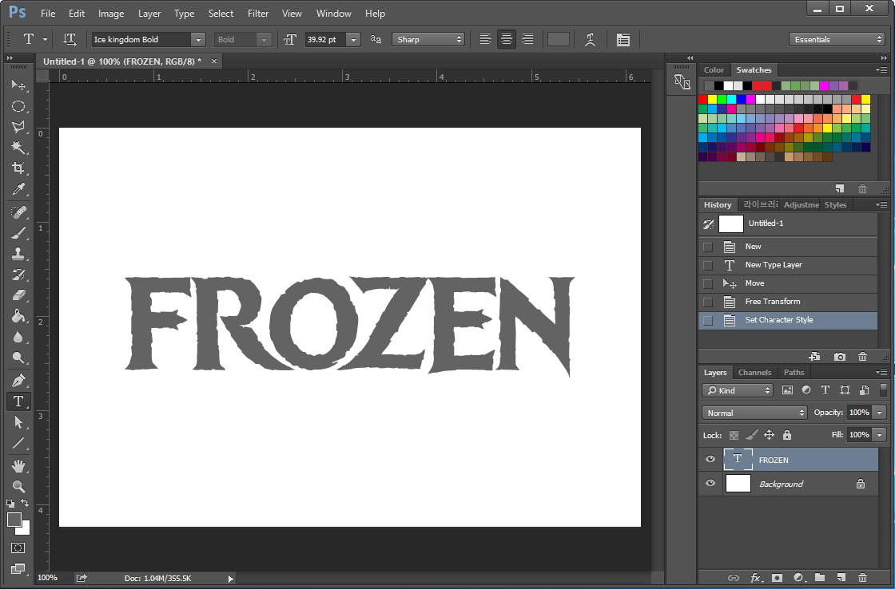Viewport: 895px width, 589px height.
Task: Hide the Background layer
Action: coord(710,483)
